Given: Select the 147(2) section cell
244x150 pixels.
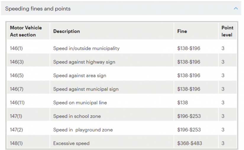Looking at the screenshot, I should 16,130.
